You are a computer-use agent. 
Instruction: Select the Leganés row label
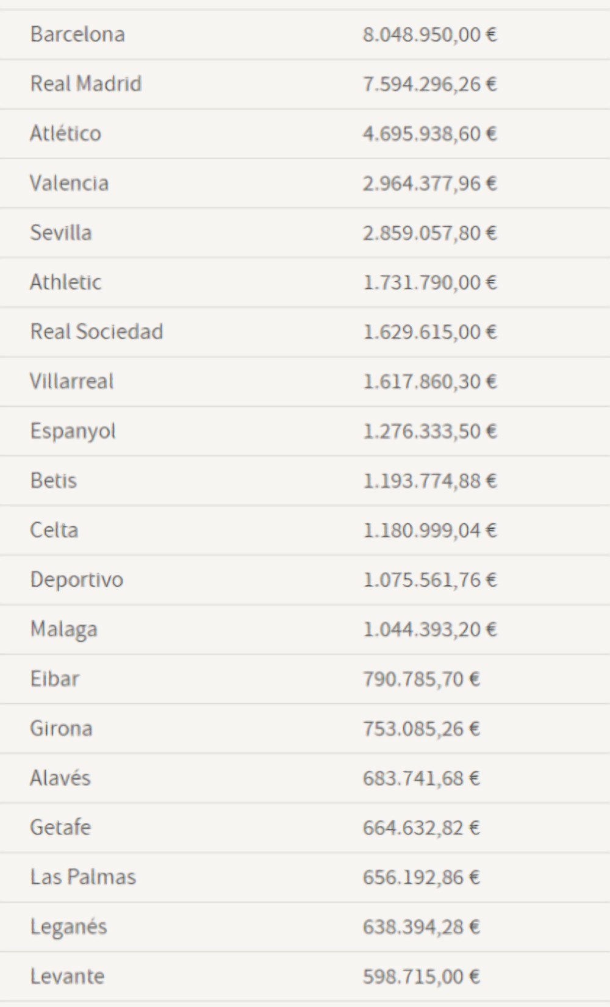click(68, 927)
